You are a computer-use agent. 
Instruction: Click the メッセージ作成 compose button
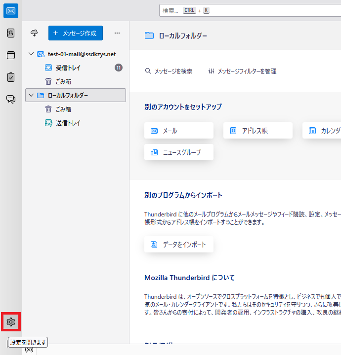coord(76,33)
